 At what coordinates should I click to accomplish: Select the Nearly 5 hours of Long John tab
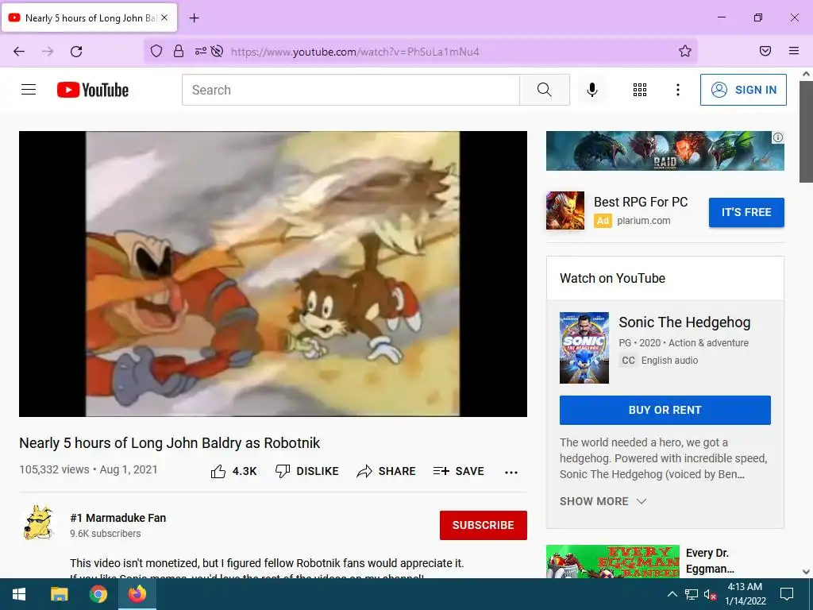[90, 17]
